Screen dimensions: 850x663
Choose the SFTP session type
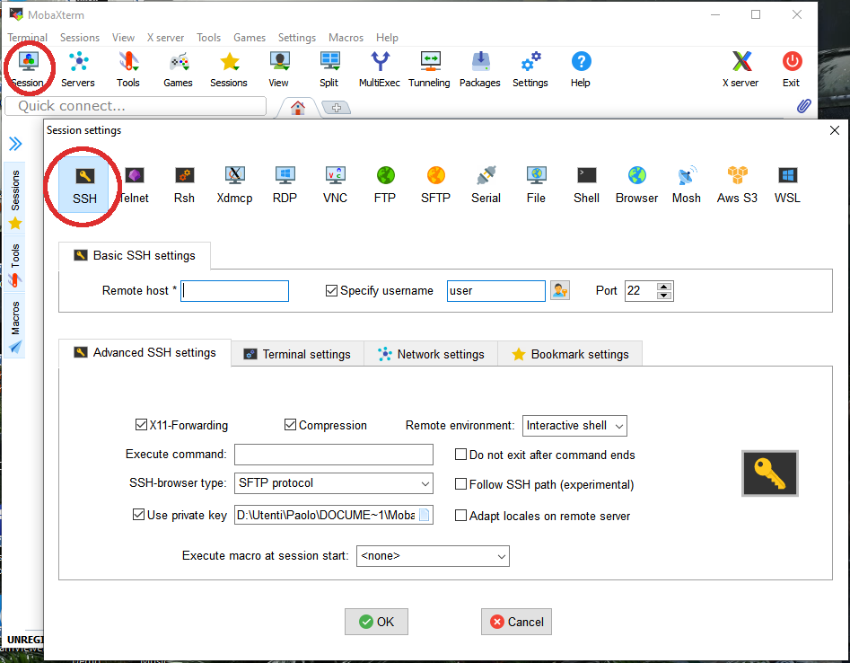436,186
